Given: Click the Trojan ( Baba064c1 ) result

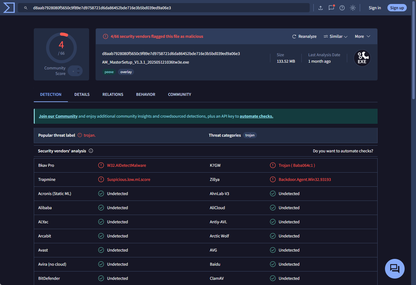Looking at the screenshot, I should click(x=297, y=166).
